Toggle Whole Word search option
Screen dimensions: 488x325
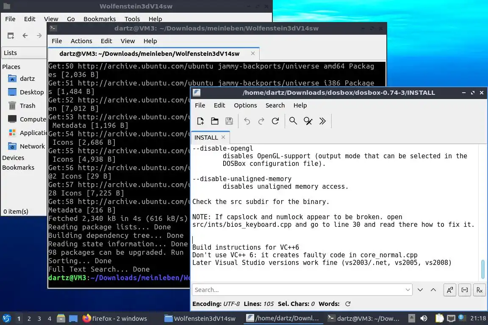click(x=465, y=290)
